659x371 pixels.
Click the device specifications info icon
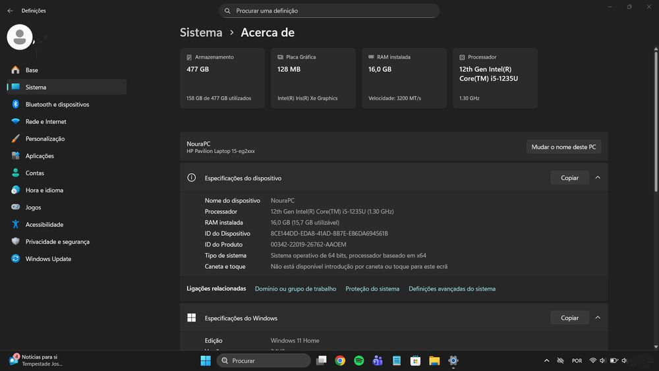click(x=192, y=178)
